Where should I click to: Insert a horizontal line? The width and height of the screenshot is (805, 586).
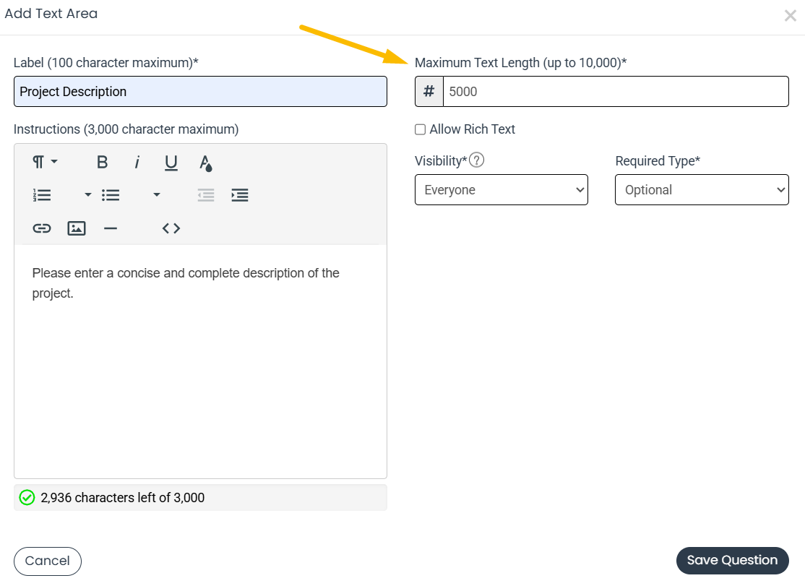[x=110, y=228]
